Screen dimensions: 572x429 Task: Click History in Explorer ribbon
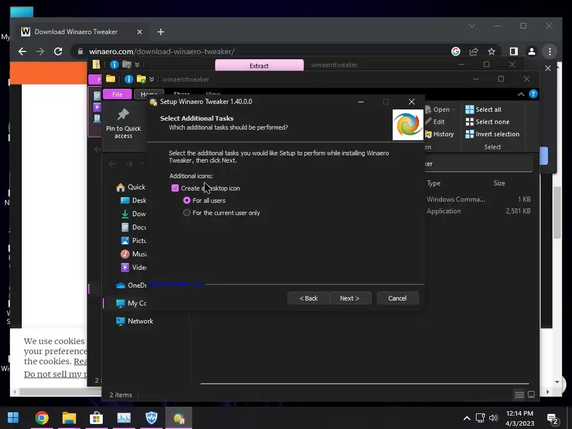pos(440,134)
